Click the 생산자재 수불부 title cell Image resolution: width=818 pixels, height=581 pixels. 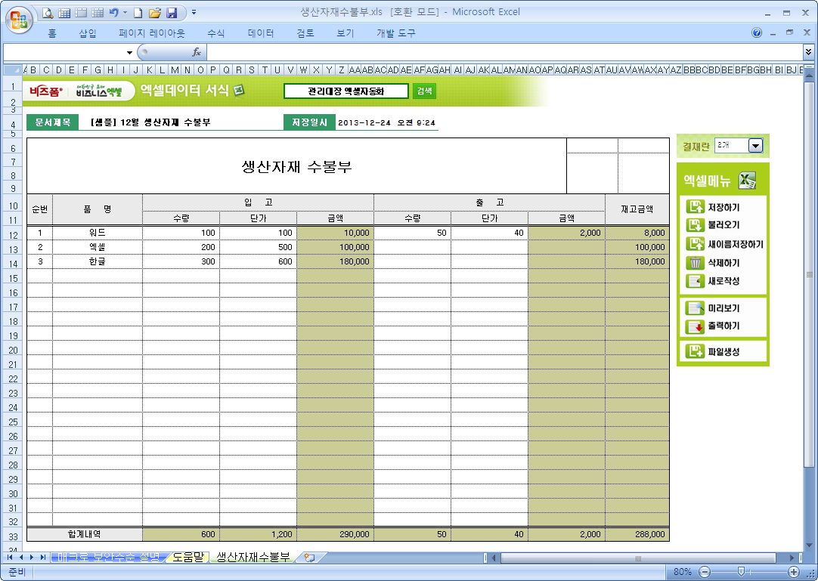(297, 166)
